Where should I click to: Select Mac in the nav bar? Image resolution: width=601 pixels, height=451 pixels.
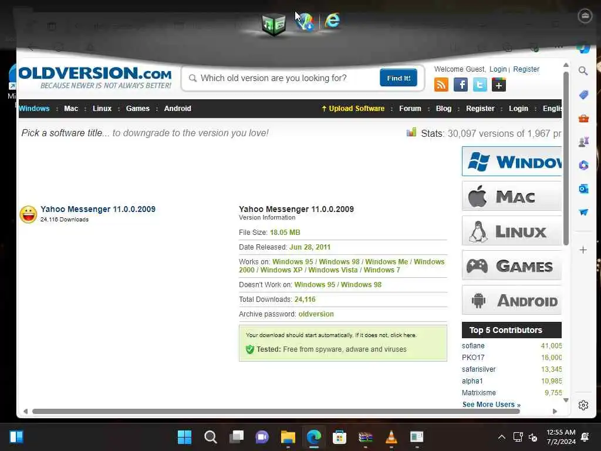pyautogui.click(x=71, y=109)
